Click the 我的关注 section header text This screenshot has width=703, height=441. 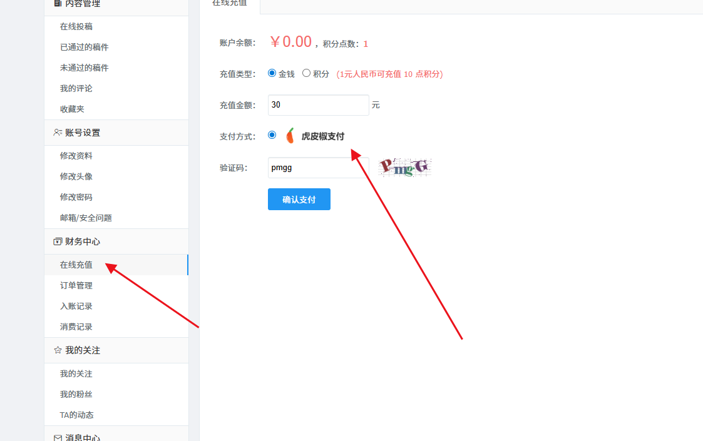click(x=83, y=350)
